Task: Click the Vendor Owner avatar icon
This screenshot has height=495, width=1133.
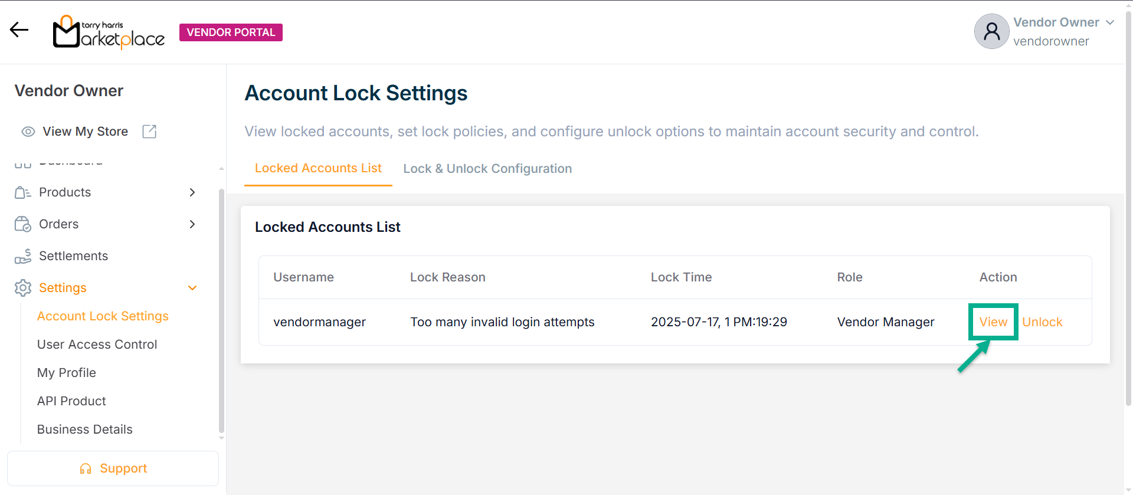Action: [991, 31]
